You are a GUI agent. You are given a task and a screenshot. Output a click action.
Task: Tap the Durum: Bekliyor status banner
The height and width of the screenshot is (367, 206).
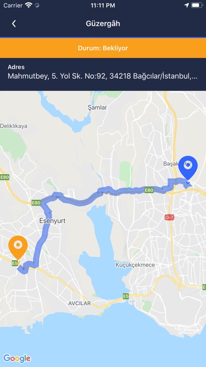tap(103, 48)
